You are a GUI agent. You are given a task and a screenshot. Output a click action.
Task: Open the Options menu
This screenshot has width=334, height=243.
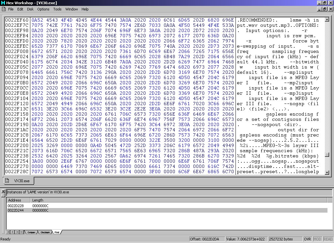coord(43,9)
